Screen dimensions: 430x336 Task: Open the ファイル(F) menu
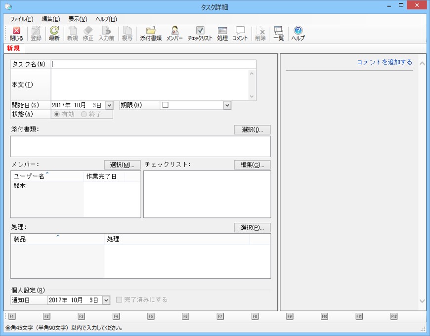(22, 19)
